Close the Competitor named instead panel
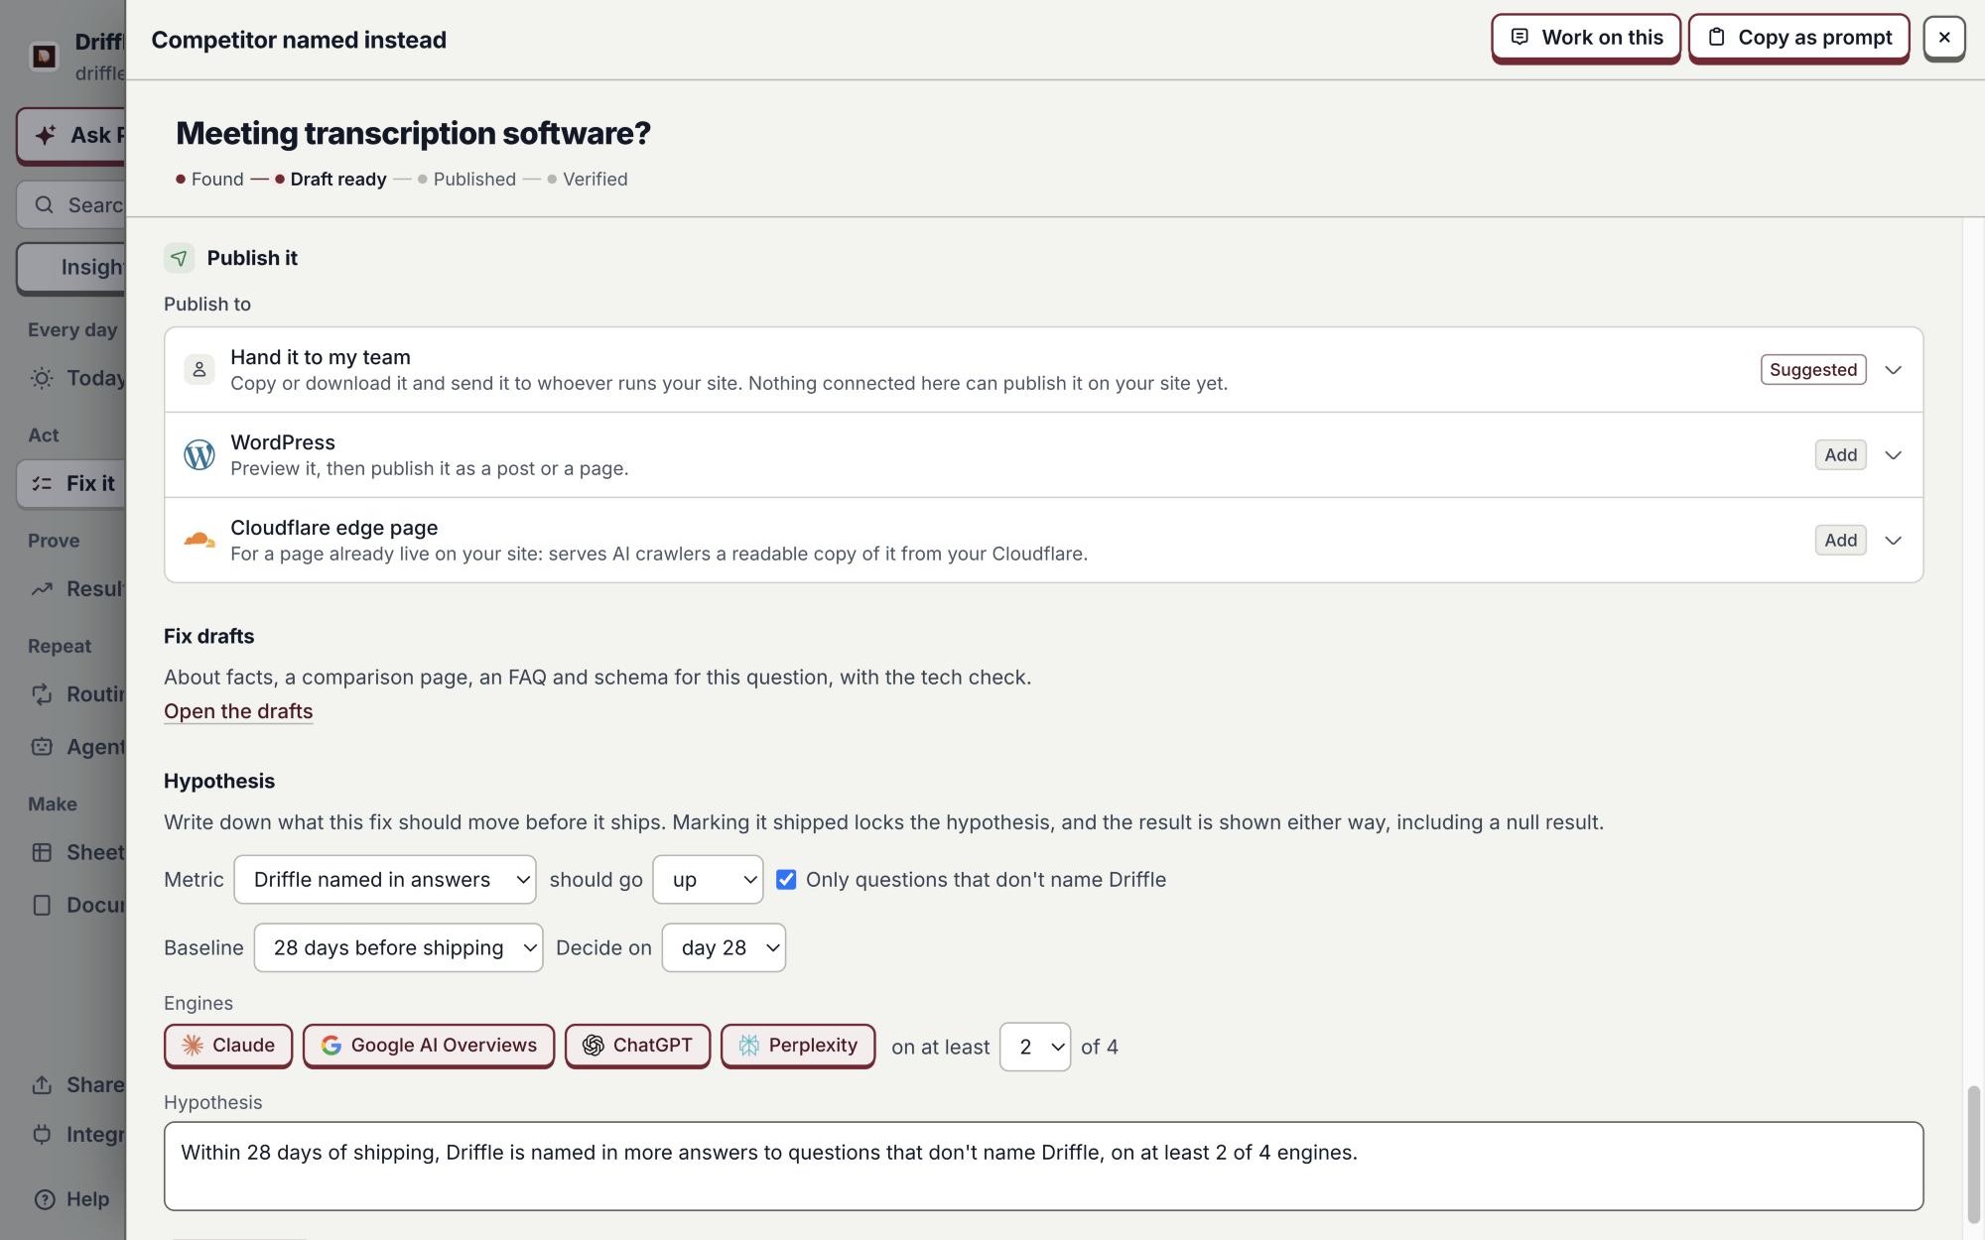This screenshot has width=1985, height=1240. click(1943, 38)
